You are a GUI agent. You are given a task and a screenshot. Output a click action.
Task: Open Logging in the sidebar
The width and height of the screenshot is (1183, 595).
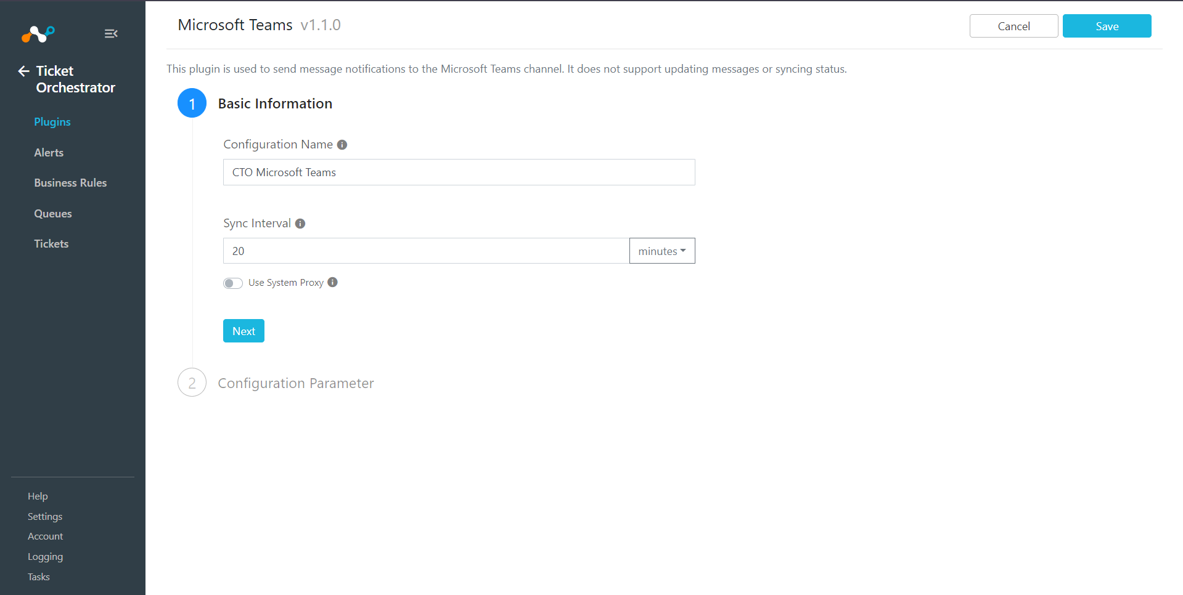click(45, 557)
